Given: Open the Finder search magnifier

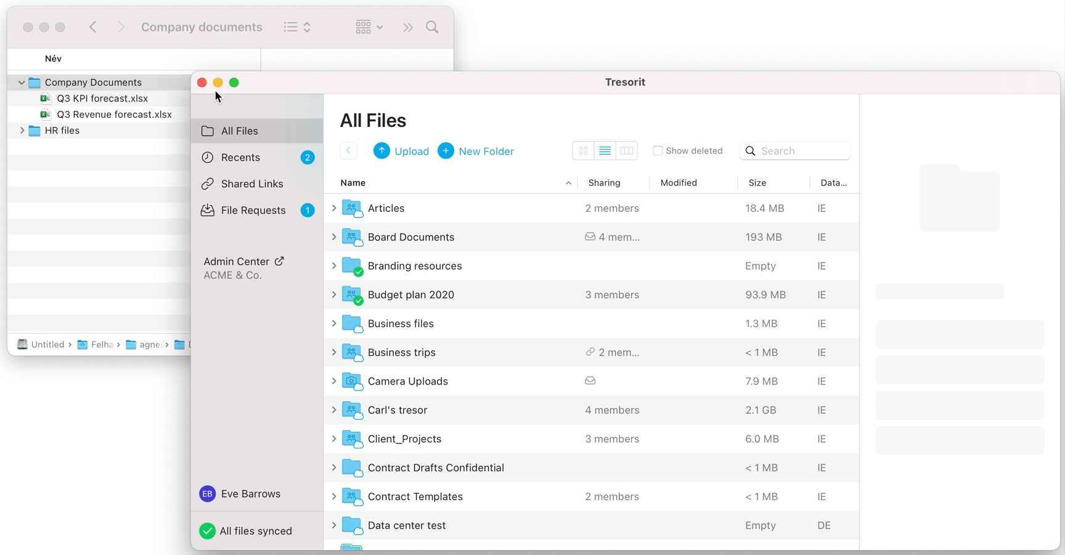Looking at the screenshot, I should (432, 27).
